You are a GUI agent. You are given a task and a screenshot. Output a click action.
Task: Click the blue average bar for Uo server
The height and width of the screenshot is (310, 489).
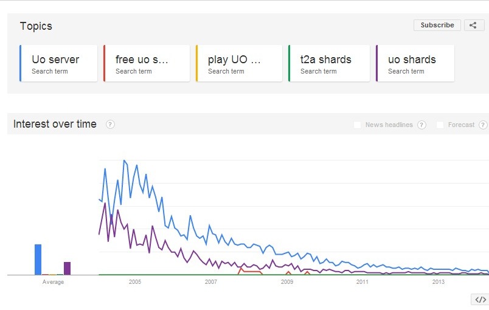click(x=38, y=260)
